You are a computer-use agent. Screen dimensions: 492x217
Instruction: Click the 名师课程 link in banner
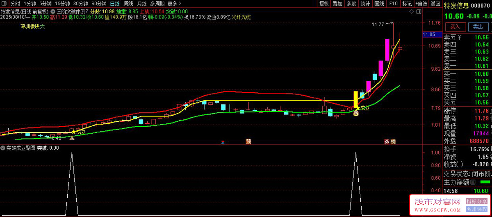[x=476, y=209]
